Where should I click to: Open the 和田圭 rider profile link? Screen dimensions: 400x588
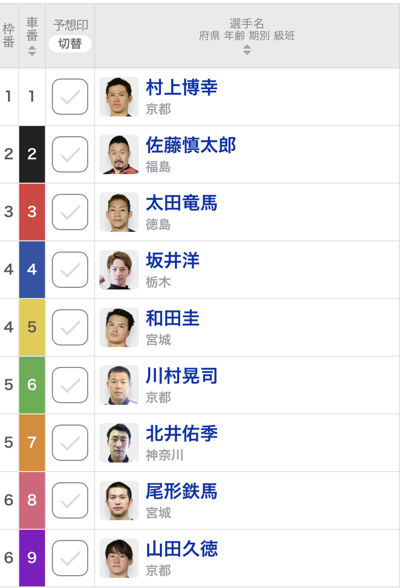(x=173, y=318)
